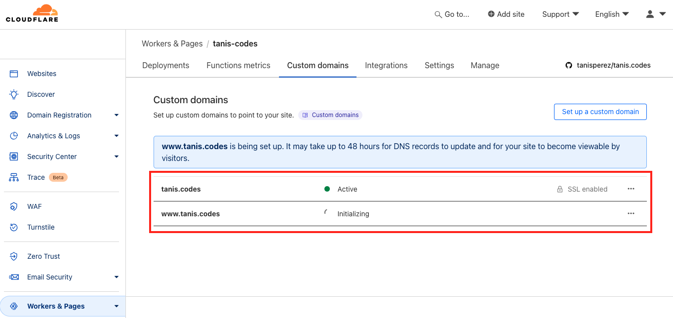The height and width of the screenshot is (318, 673).
Task: Click the Cloudflare logo
Action: [x=32, y=13]
